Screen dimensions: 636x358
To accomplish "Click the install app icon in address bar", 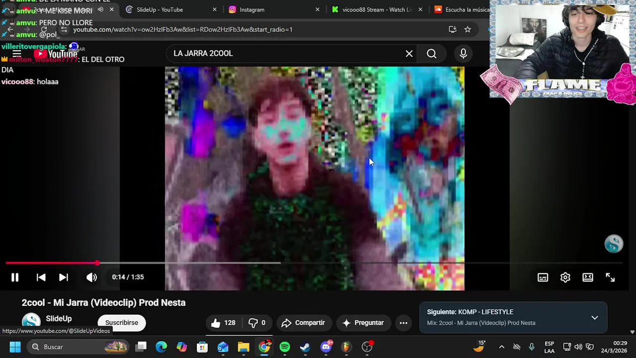I will pos(452,29).
